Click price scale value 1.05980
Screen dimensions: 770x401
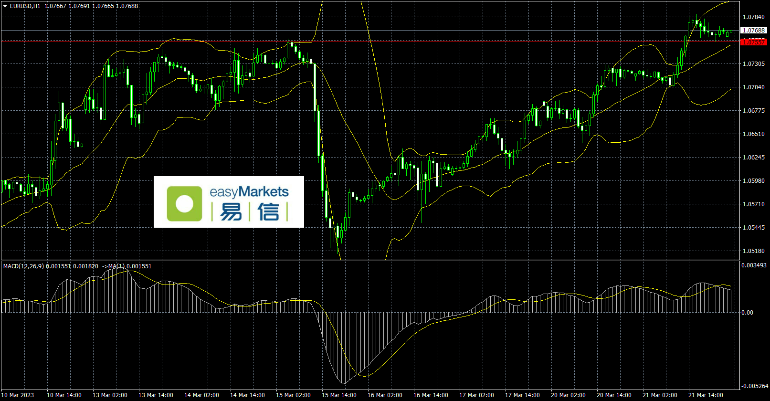click(754, 181)
